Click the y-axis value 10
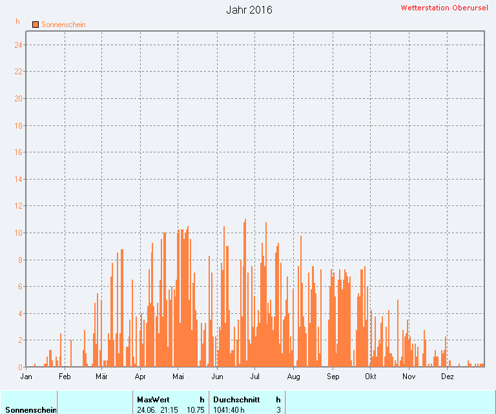The width and height of the screenshot is (496, 414). [18, 233]
